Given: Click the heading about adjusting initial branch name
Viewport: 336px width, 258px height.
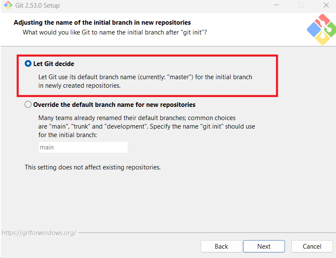Looking at the screenshot, I should (102, 23).
